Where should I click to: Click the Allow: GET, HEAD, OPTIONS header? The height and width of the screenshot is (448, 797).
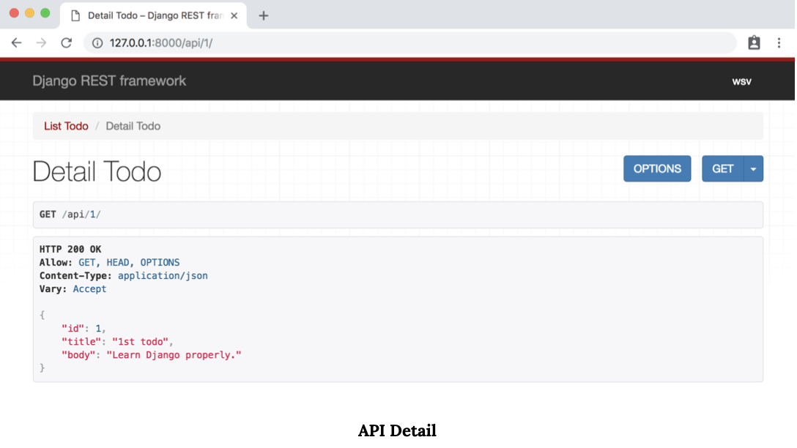tap(109, 263)
